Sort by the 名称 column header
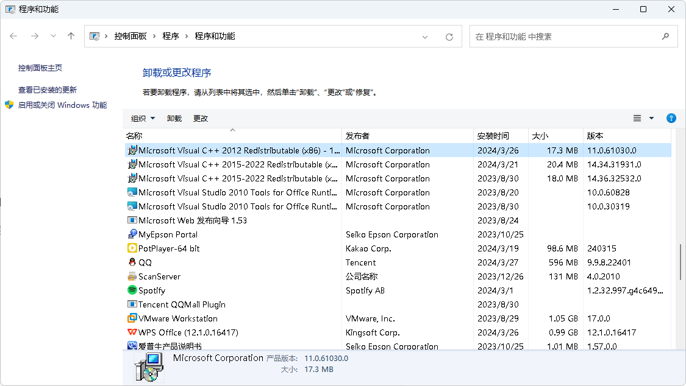 click(x=233, y=136)
